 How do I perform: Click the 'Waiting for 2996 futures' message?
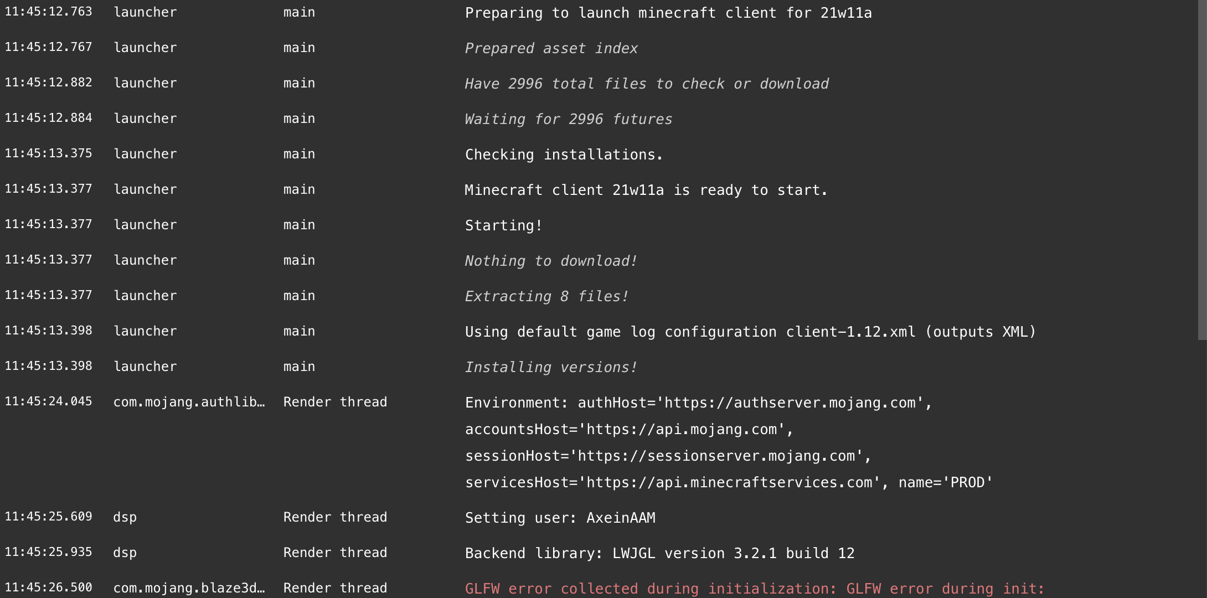tap(568, 119)
